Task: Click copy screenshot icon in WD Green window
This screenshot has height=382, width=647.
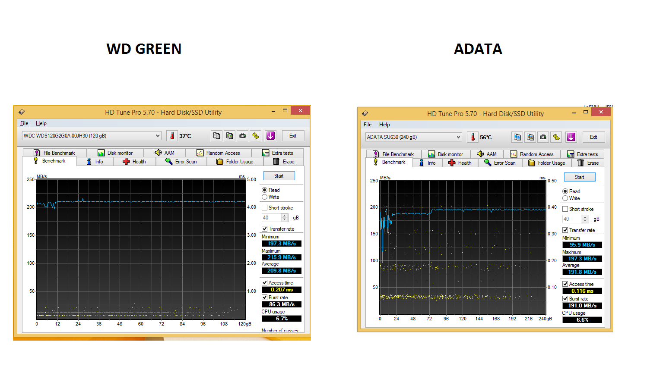Action: point(230,136)
